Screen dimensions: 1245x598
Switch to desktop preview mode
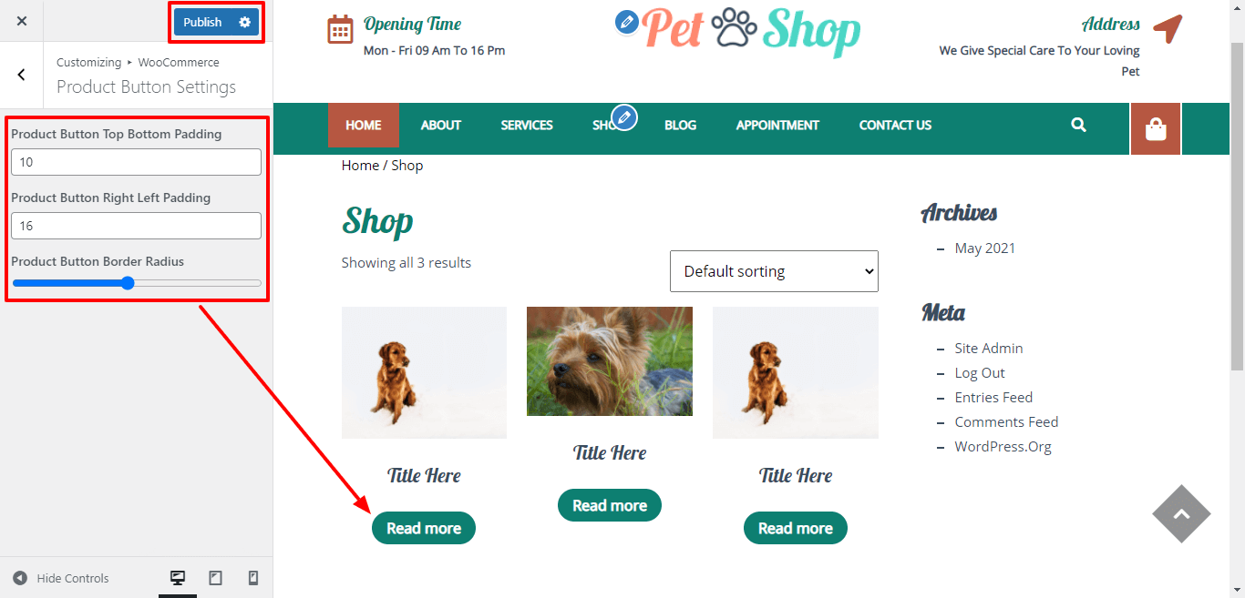178,578
